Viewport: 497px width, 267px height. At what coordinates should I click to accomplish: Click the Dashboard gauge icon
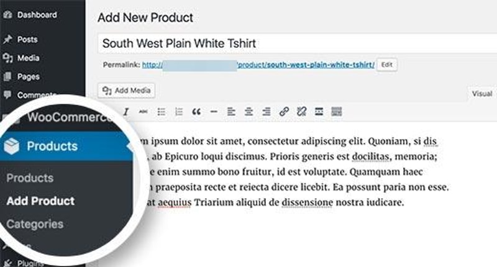7,14
